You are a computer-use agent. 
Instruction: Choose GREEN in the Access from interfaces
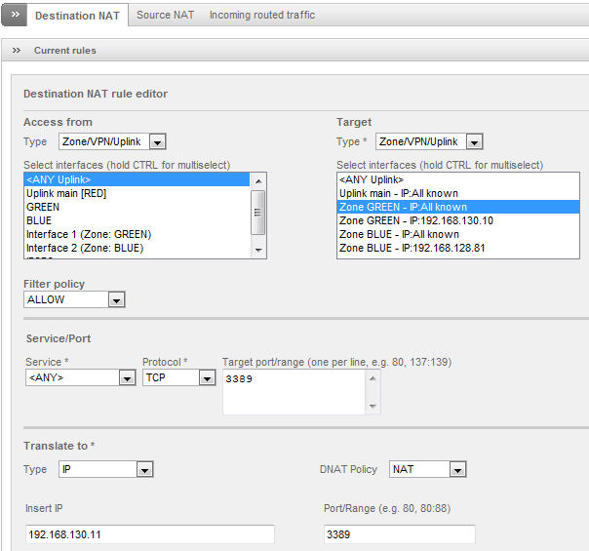pos(43,208)
